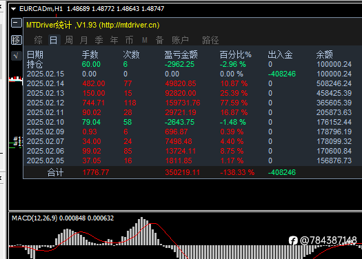362x259 pixels.
Task: Click the 移 move panel icon
Action: coord(17,40)
